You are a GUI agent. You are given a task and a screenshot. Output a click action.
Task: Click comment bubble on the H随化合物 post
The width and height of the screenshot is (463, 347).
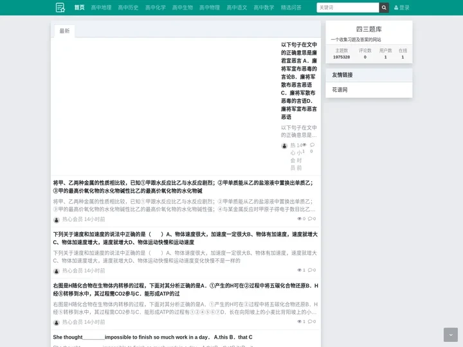[x=310, y=321]
